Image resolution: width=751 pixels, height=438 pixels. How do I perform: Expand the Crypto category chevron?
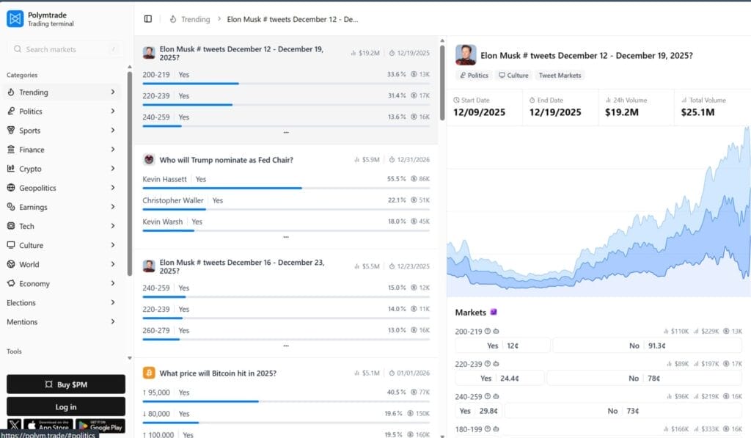(x=113, y=169)
